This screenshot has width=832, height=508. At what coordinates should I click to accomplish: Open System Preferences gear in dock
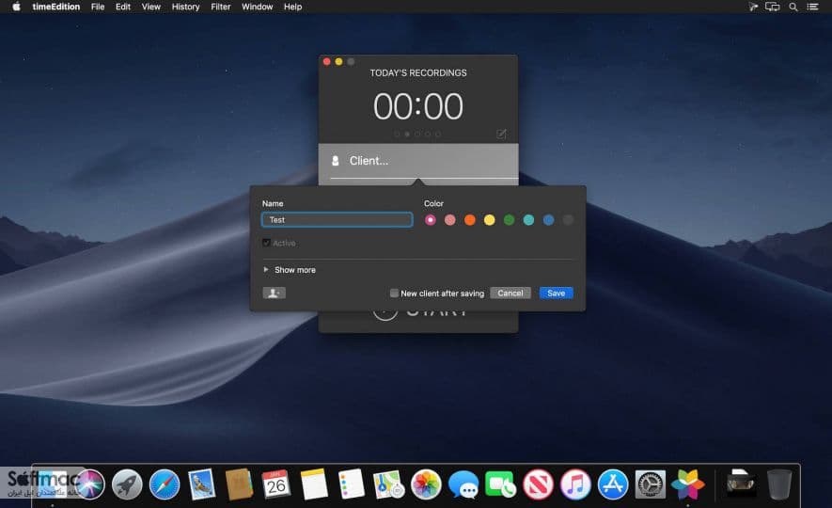coord(651,484)
